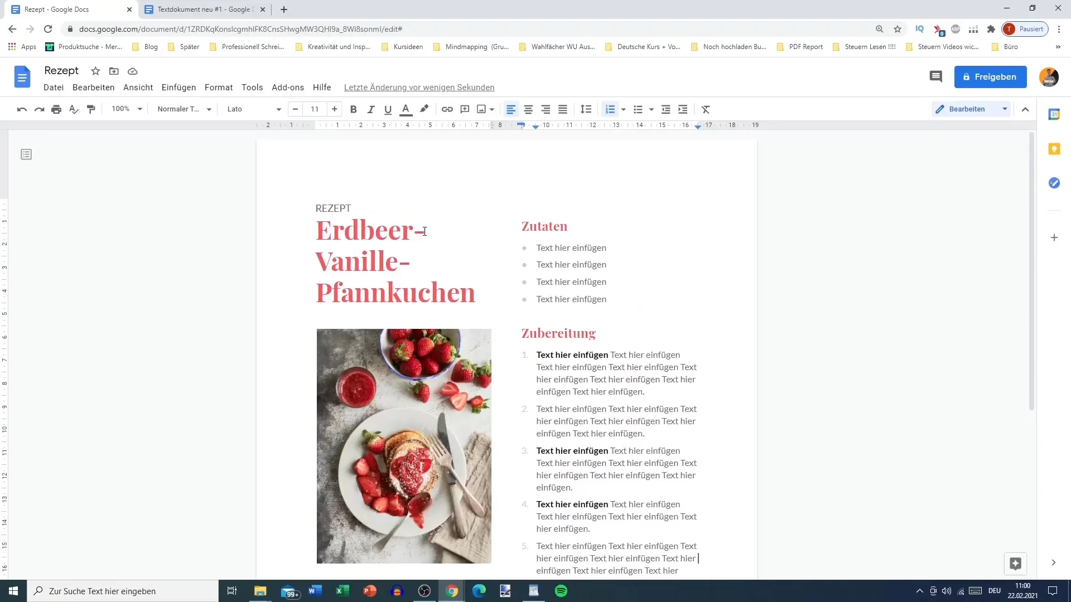Toggle bulleted list
The height and width of the screenshot is (602, 1071).
pyautogui.click(x=638, y=109)
